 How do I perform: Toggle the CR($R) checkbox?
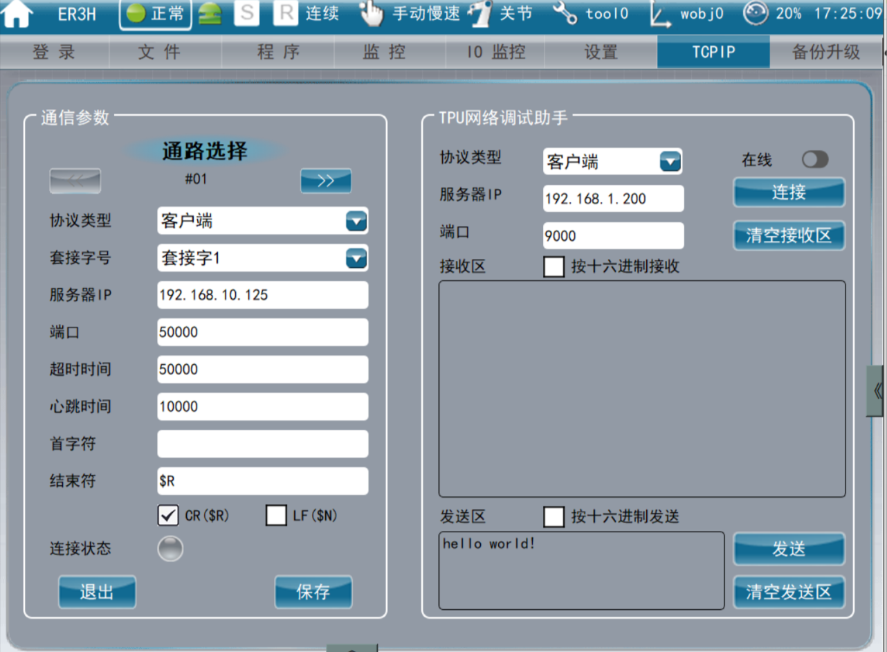coord(169,516)
